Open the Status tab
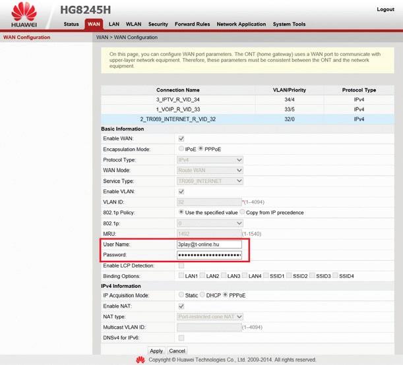Viewport: 403px width, 365px height. click(71, 24)
